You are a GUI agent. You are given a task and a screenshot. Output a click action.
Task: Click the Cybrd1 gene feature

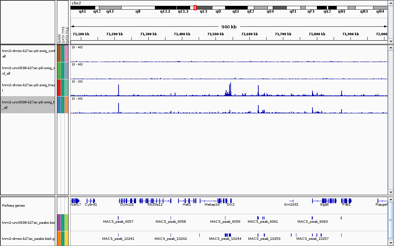coord(91,200)
